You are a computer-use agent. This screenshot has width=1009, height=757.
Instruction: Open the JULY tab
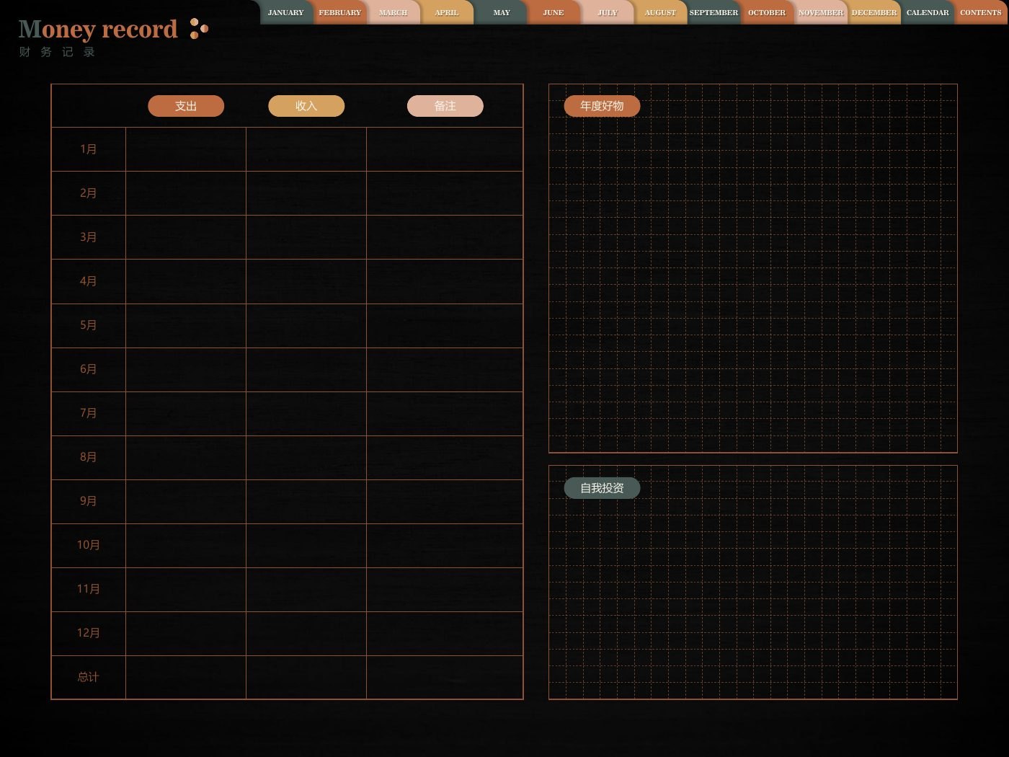pos(608,12)
